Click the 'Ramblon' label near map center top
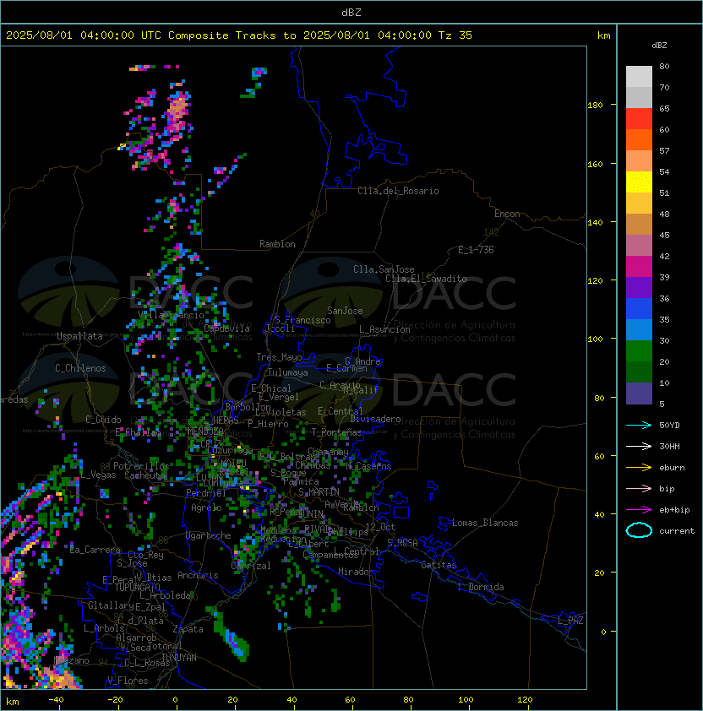703x711 pixels. 277,244
